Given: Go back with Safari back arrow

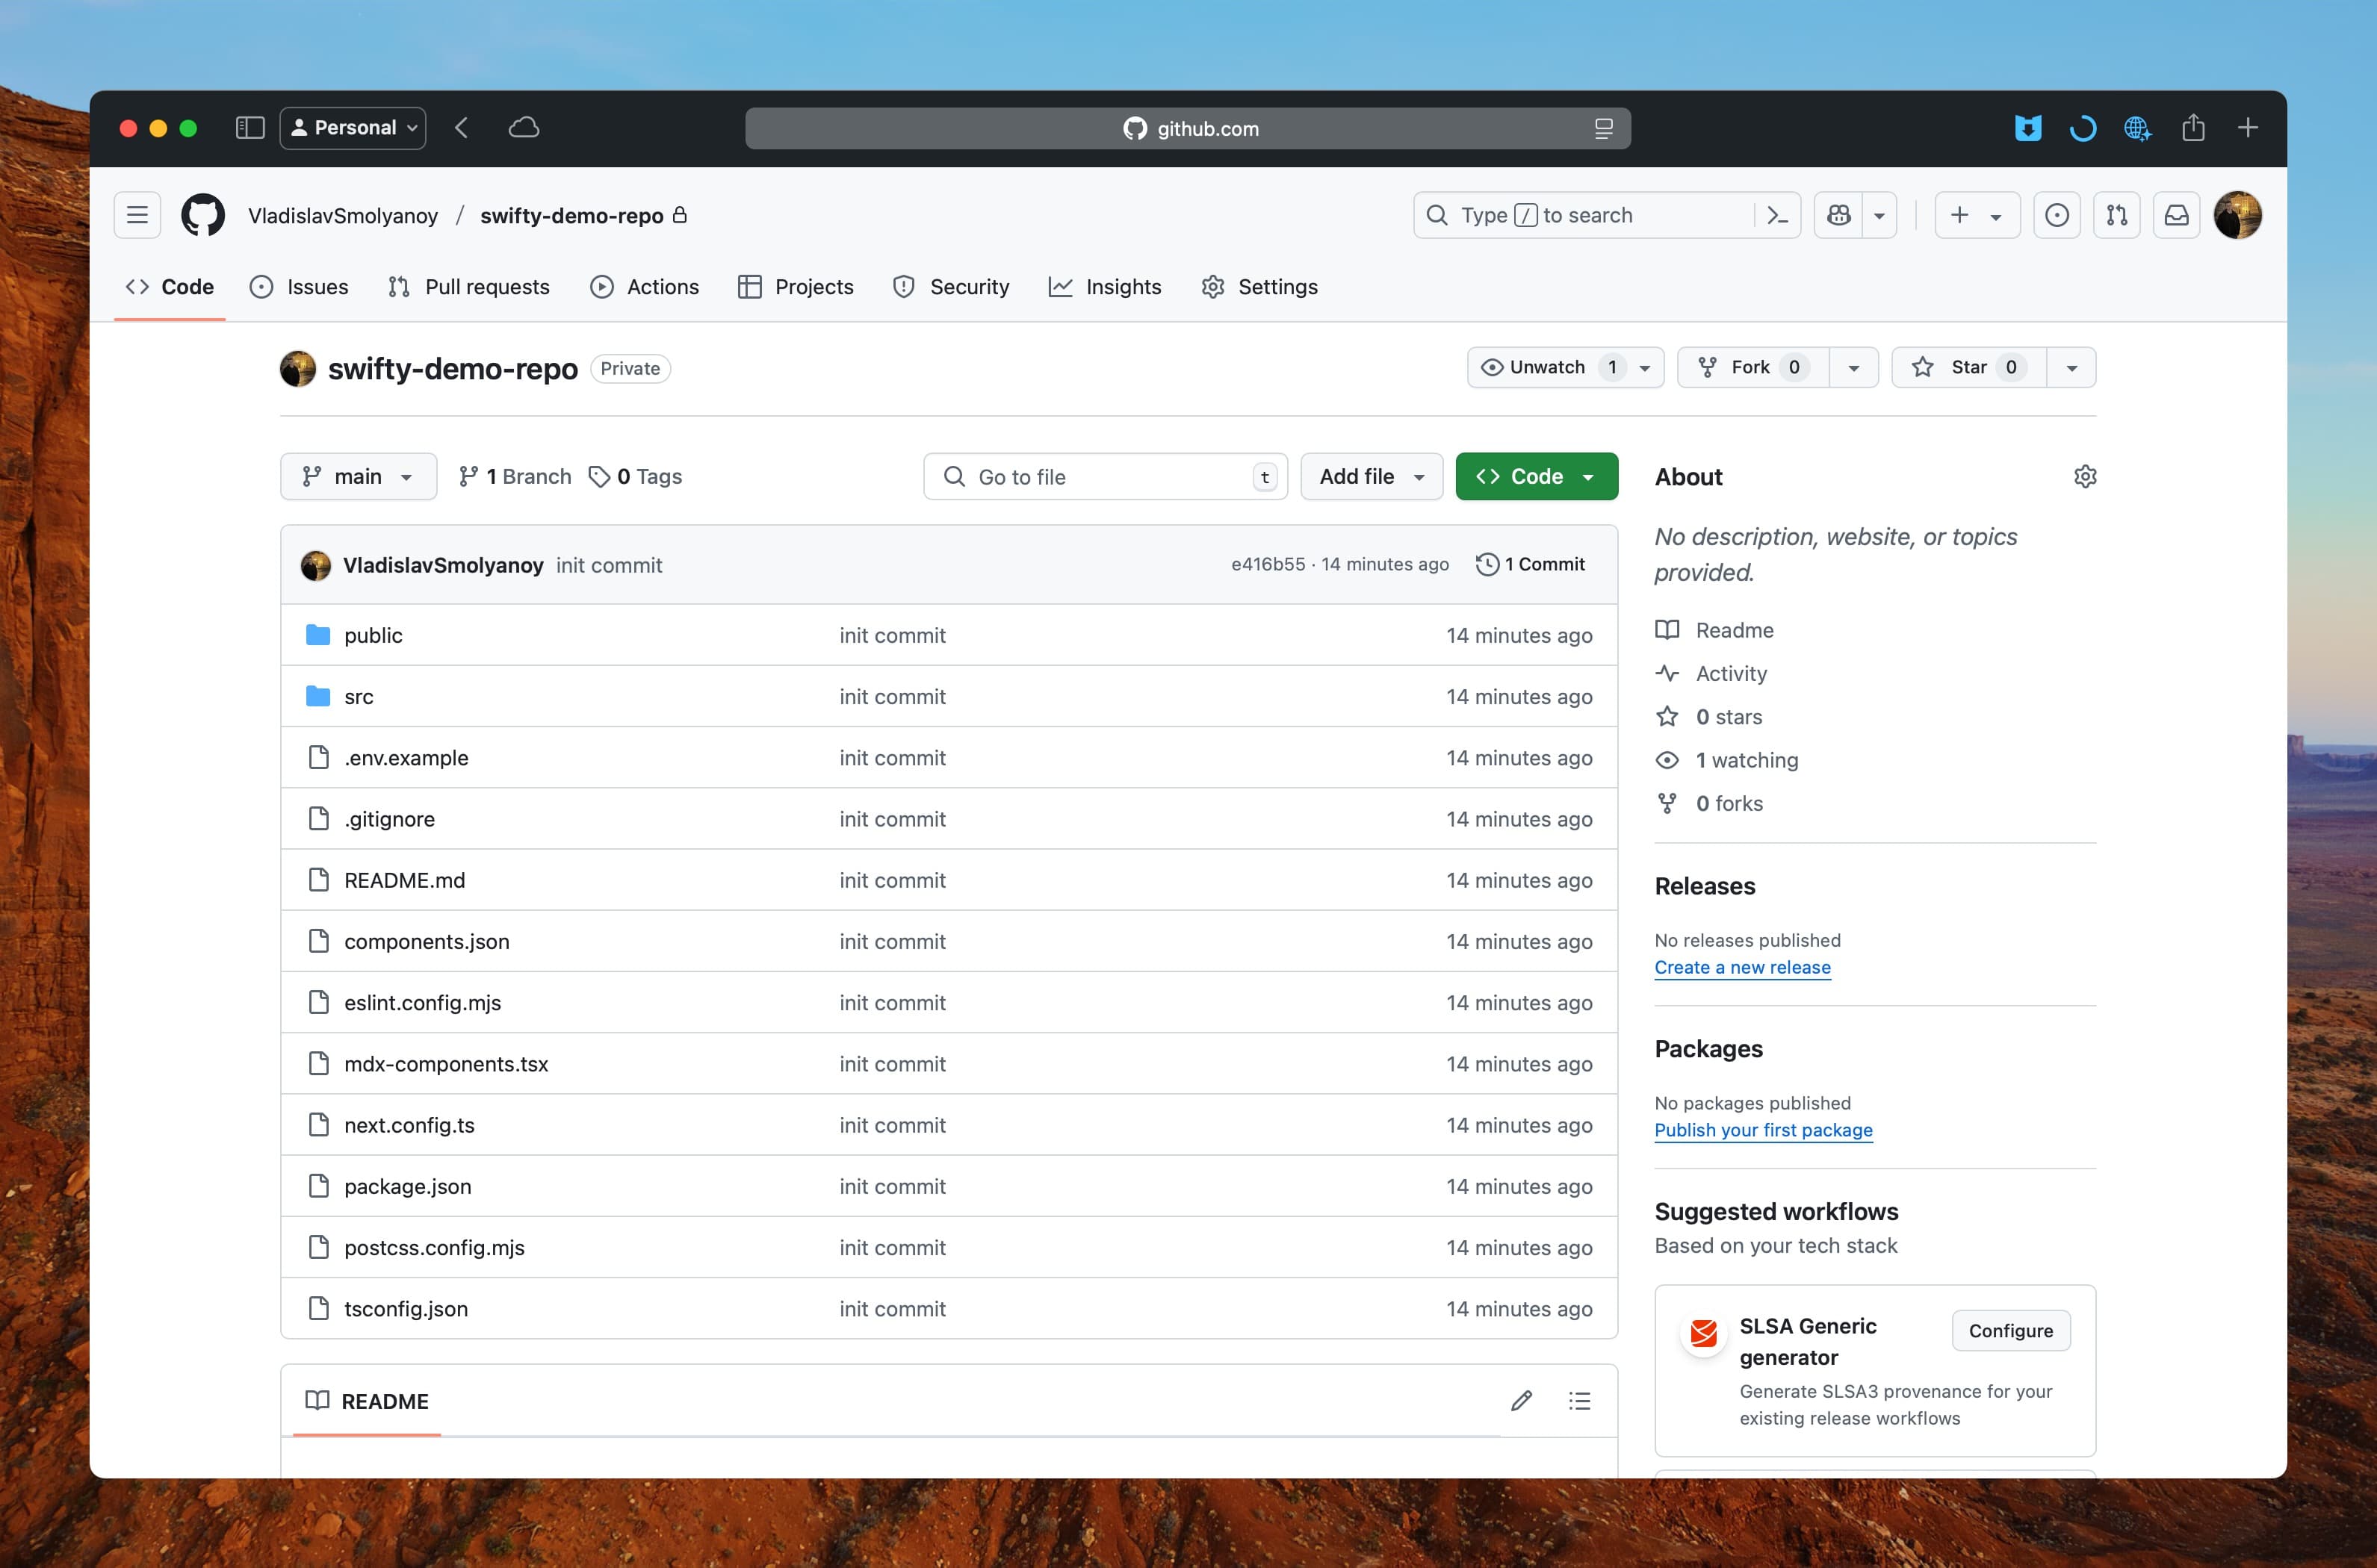Looking at the screenshot, I should click(x=461, y=128).
